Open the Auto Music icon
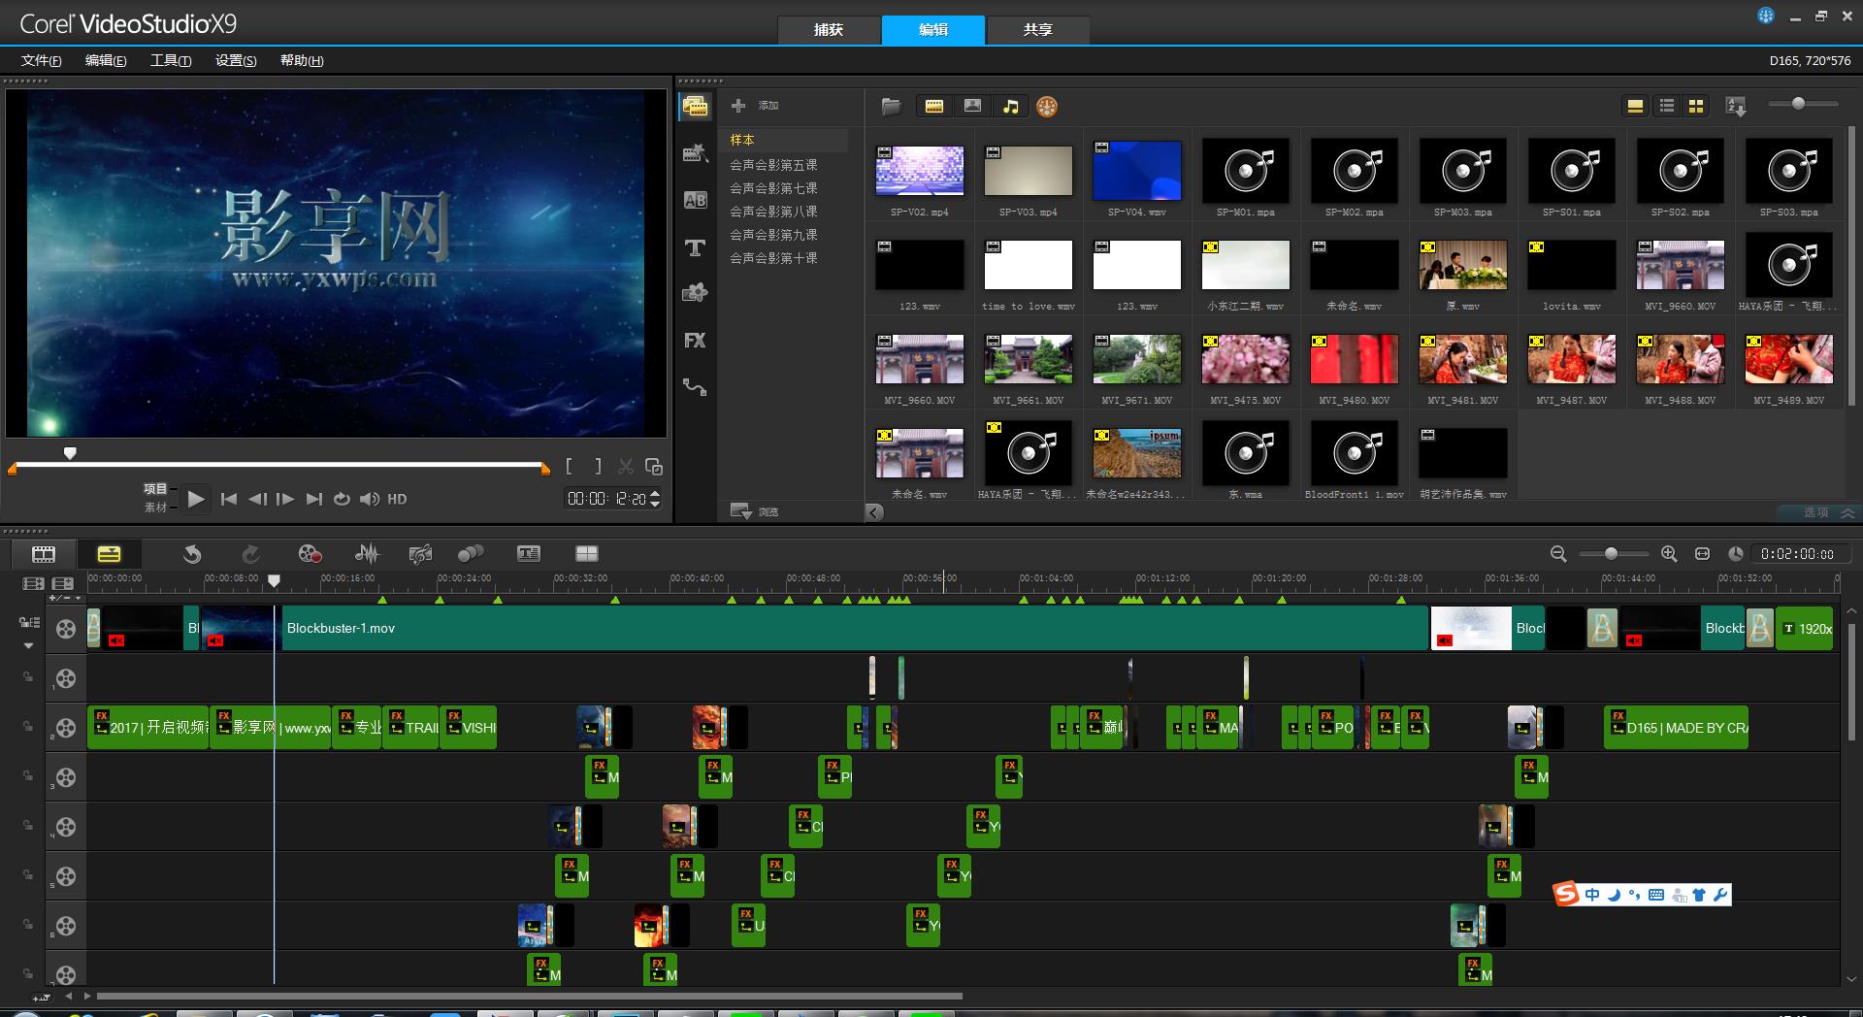 (420, 554)
